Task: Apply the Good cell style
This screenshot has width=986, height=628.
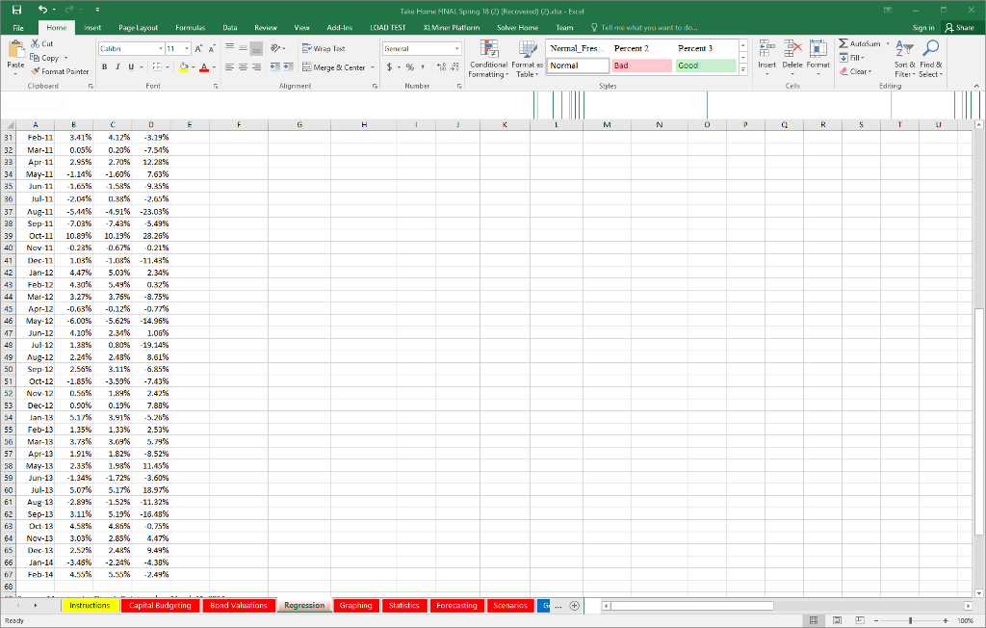Action: [x=706, y=65]
